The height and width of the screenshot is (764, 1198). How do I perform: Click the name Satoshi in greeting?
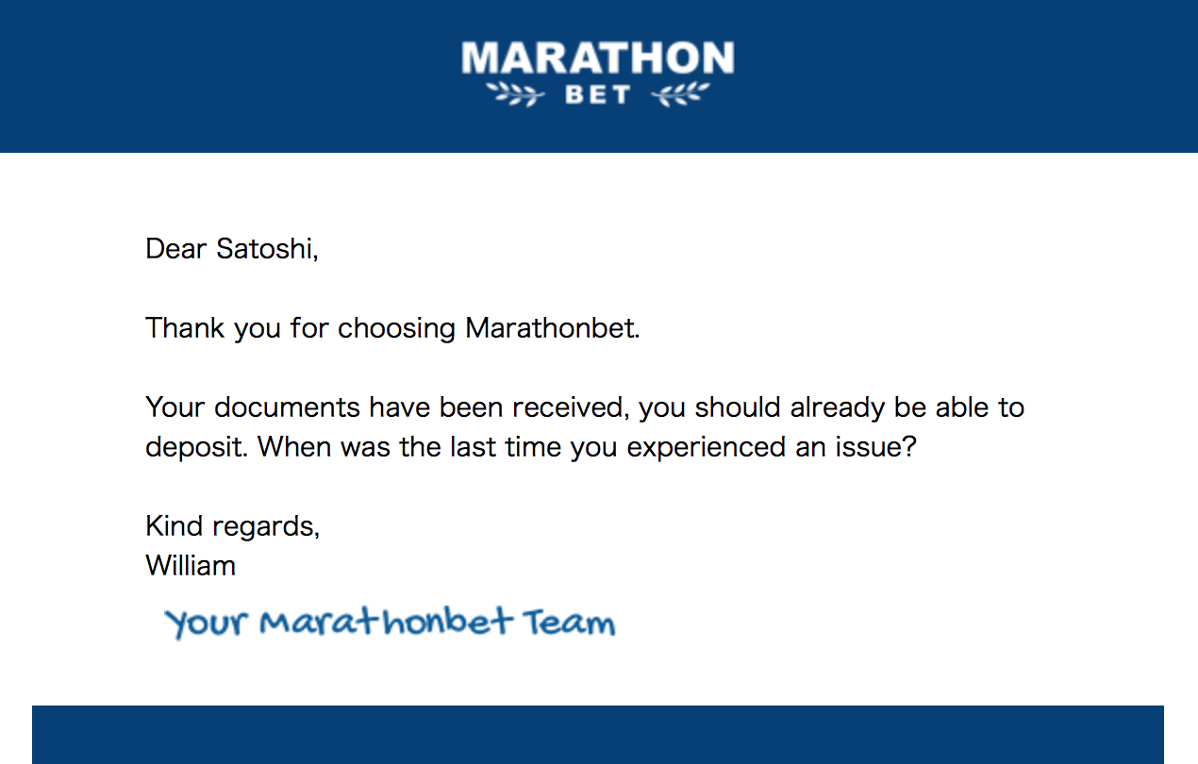(267, 249)
